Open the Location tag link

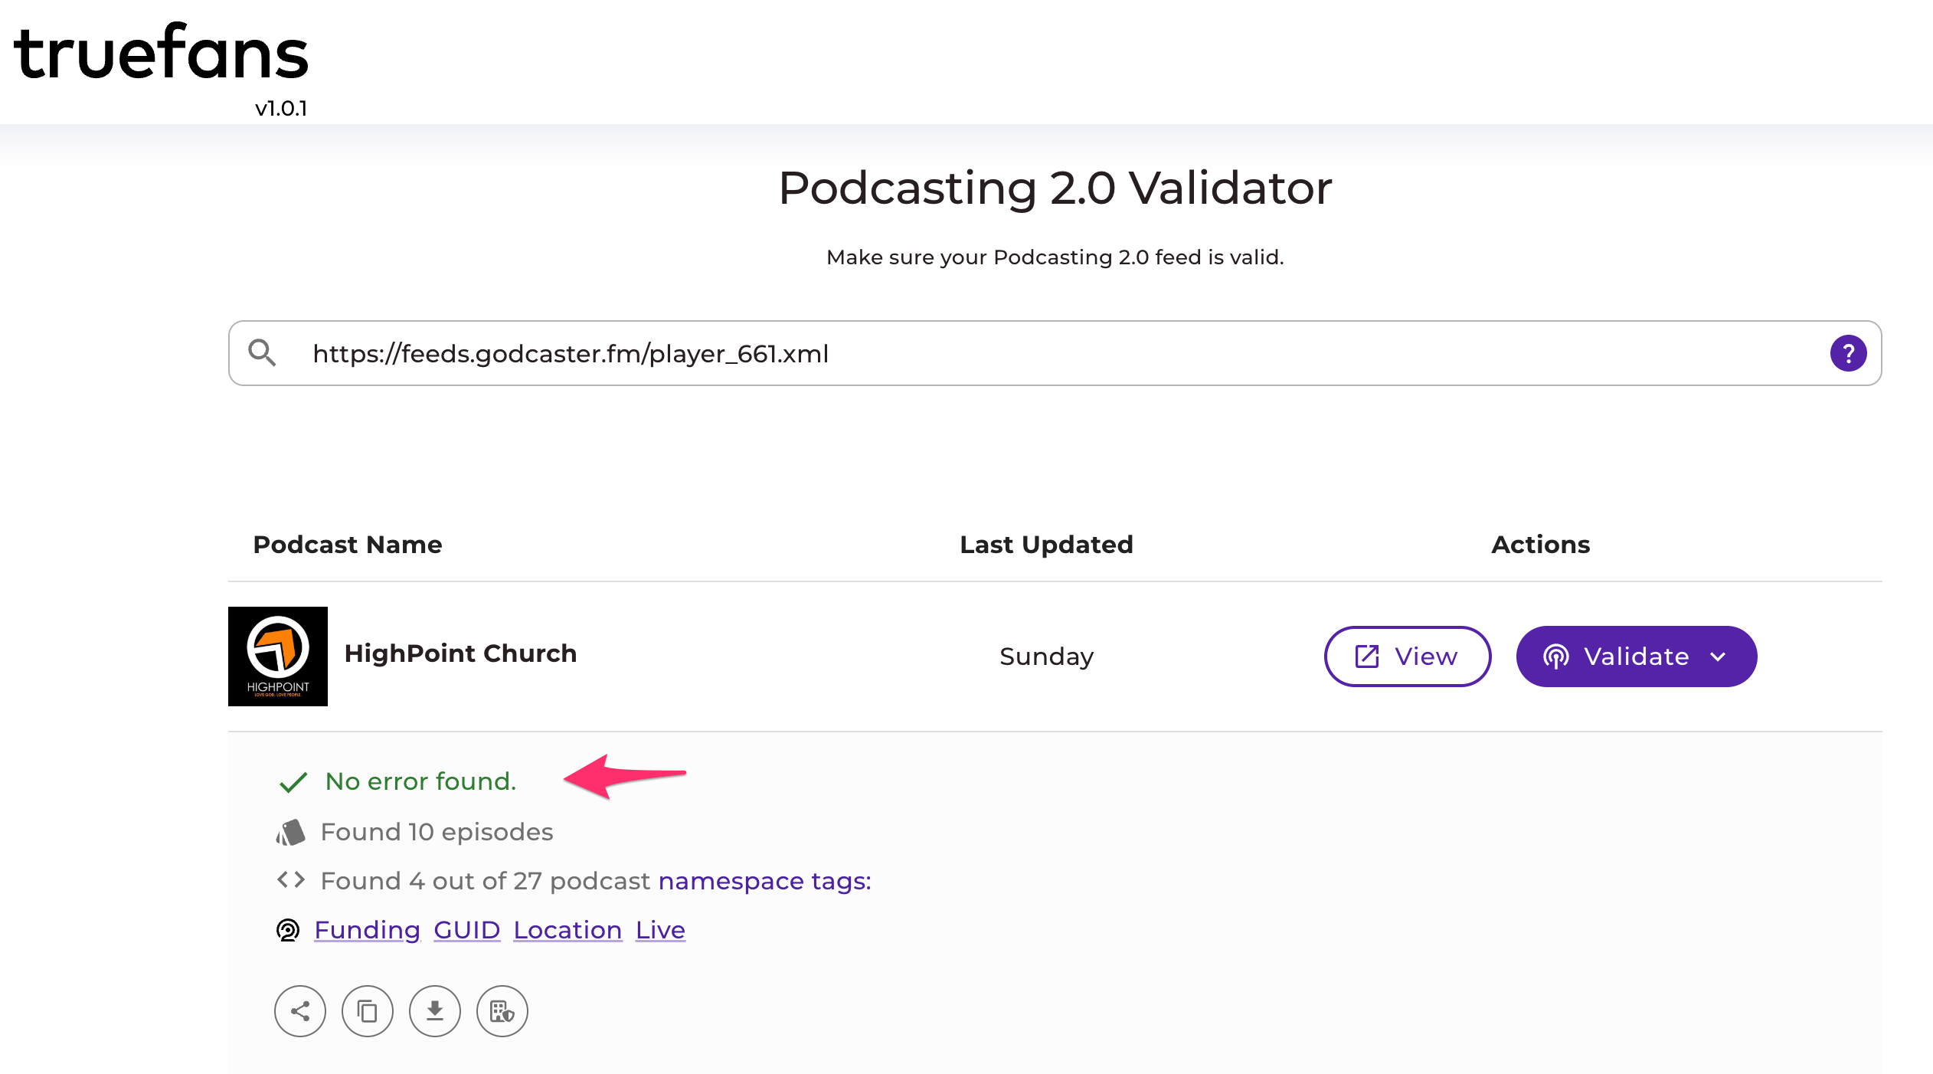click(567, 930)
